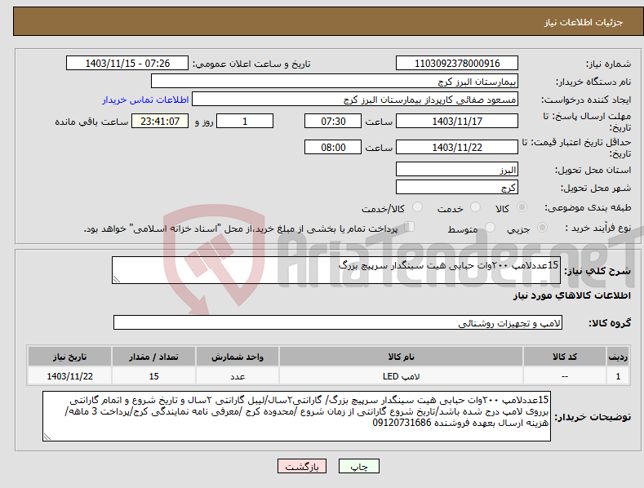Viewport: 644px width, 488px height.
Task: Toggle the اسناد خزانه اسلامی payment checkbox
Action: [409, 227]
